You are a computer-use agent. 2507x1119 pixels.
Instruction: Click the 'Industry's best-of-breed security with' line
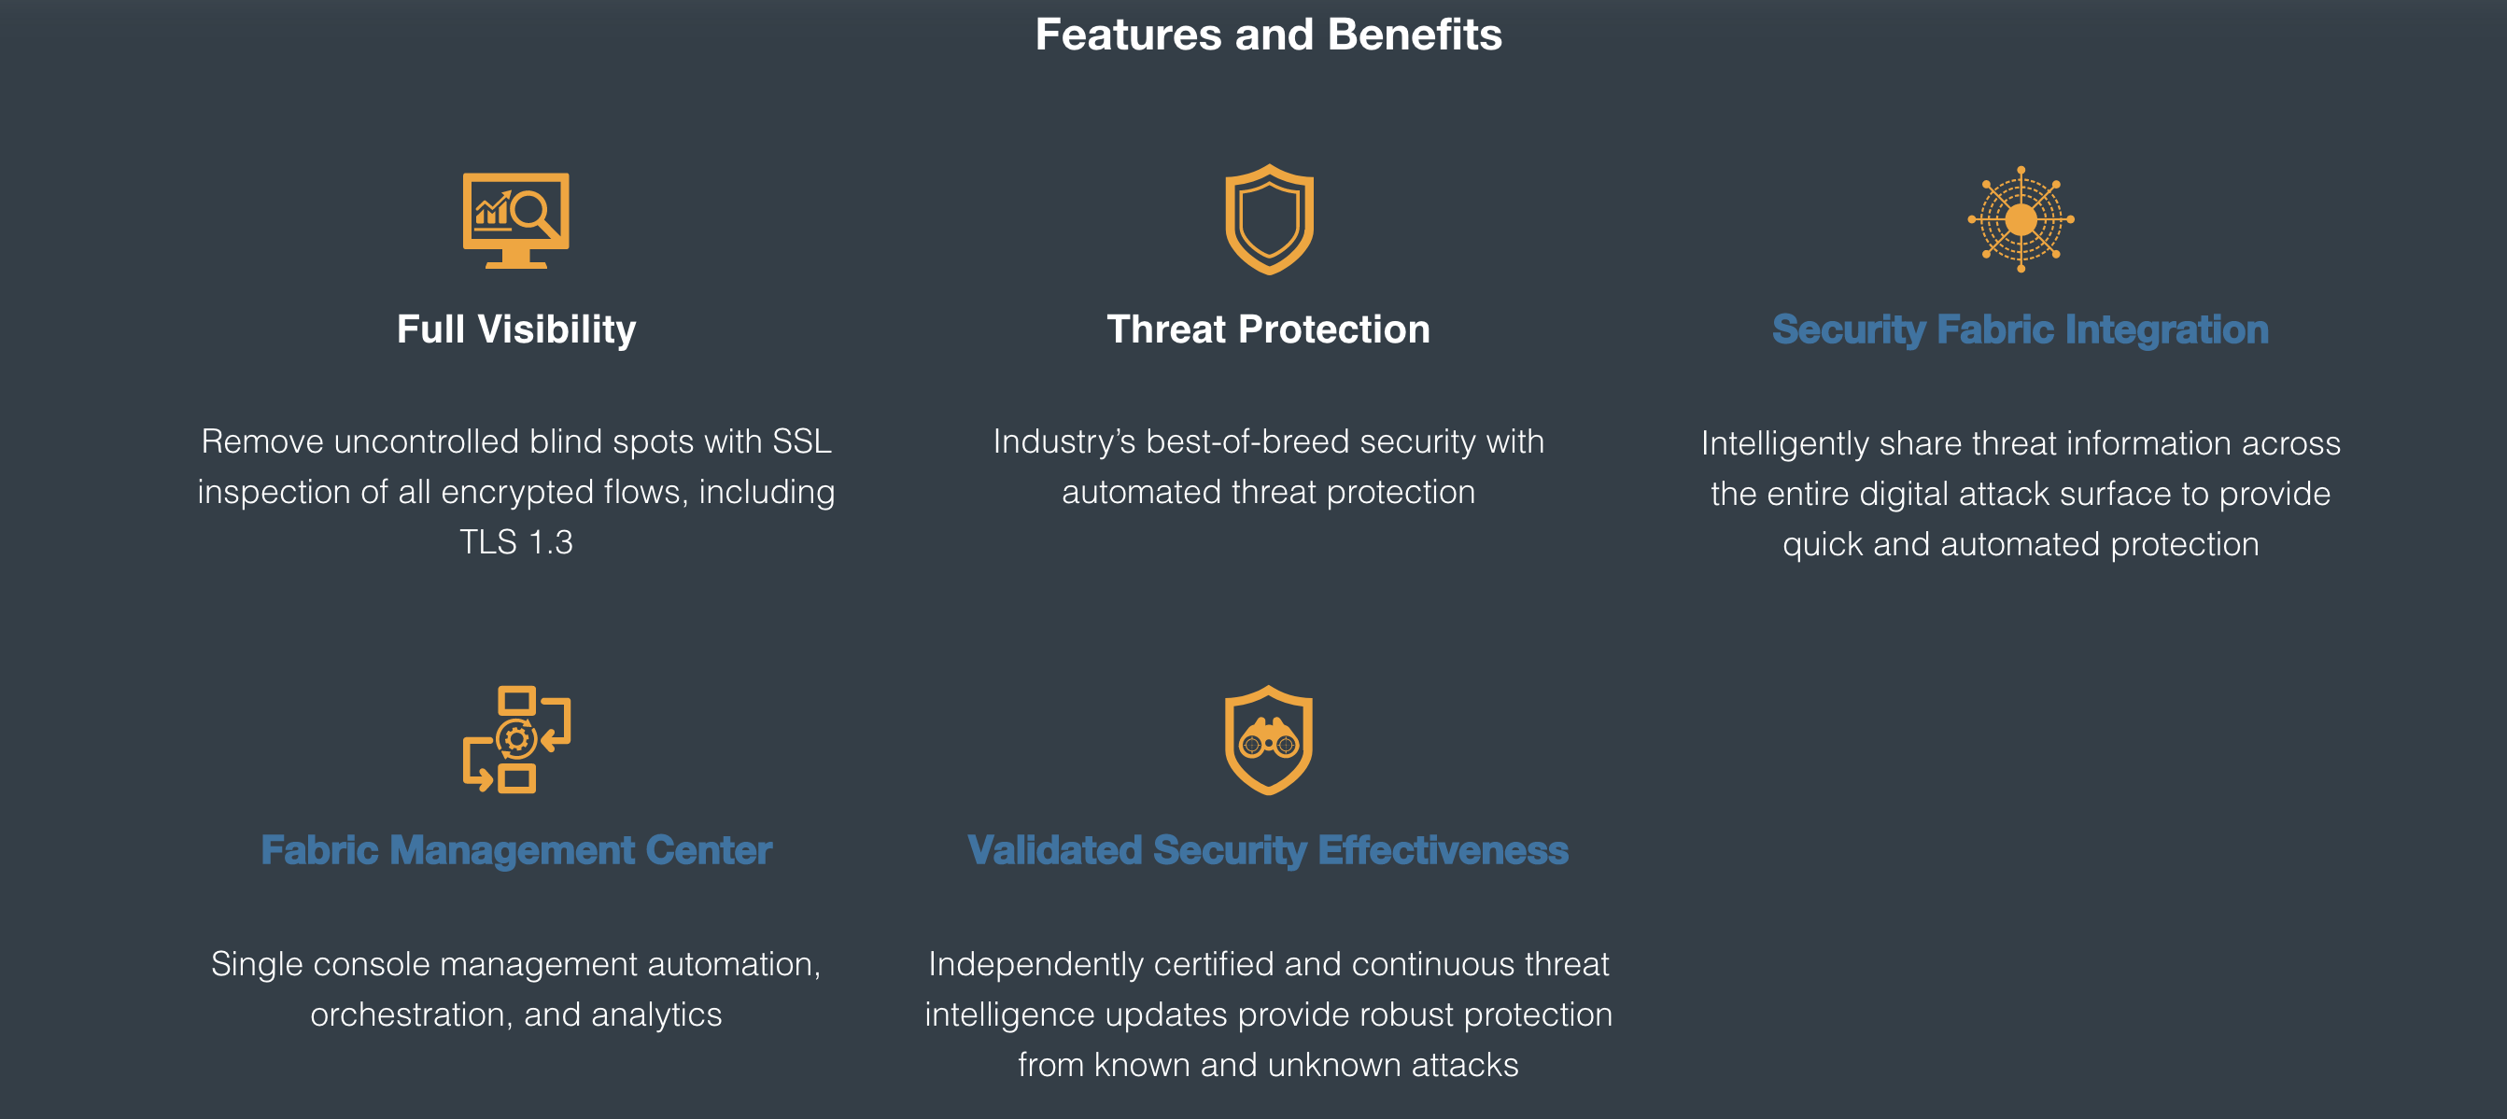pos(1268,441)
